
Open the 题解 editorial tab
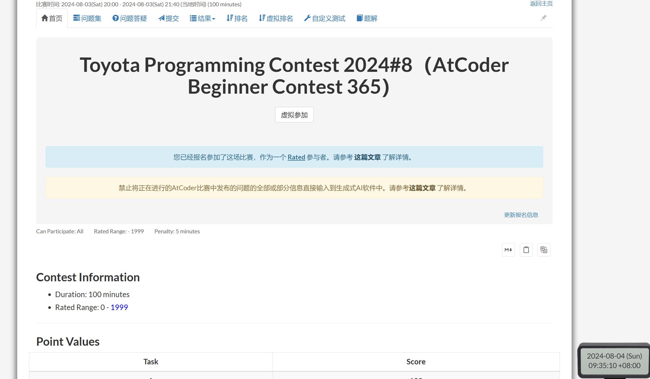pos(367,19)
